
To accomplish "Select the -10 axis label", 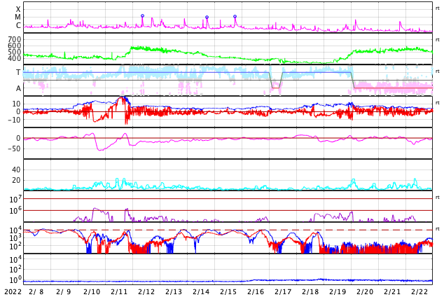I will tap(14, 120).
